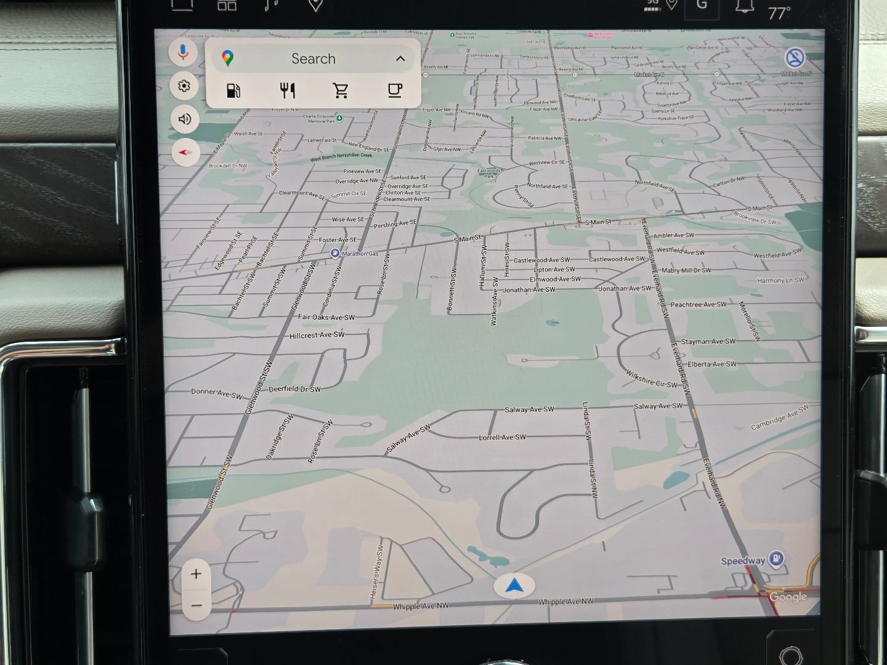Tap the Wilkshire Cir SW label
Screen dimensions: 887x665
[651, 379]
